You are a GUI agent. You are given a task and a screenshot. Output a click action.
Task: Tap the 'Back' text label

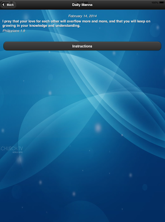click(10, 5)
